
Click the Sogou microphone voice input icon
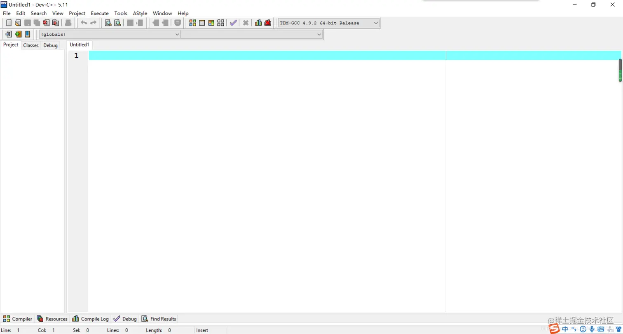tap(592, 329)
